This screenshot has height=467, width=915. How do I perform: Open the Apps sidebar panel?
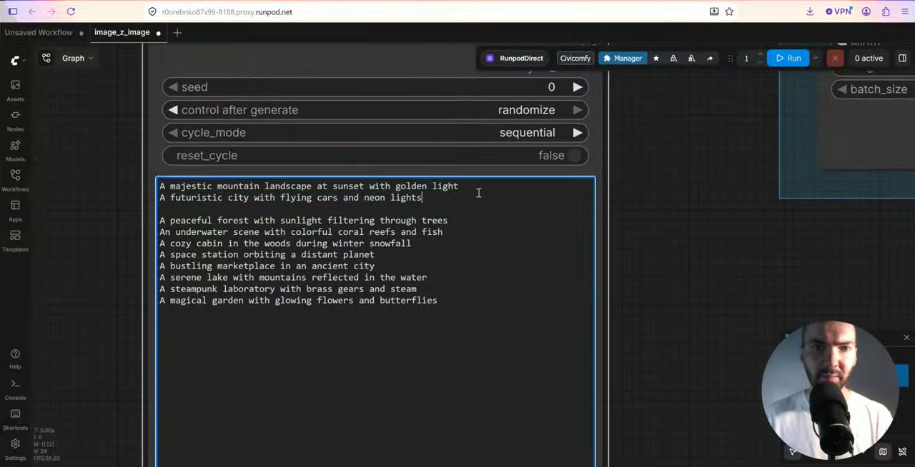(15, 210)
